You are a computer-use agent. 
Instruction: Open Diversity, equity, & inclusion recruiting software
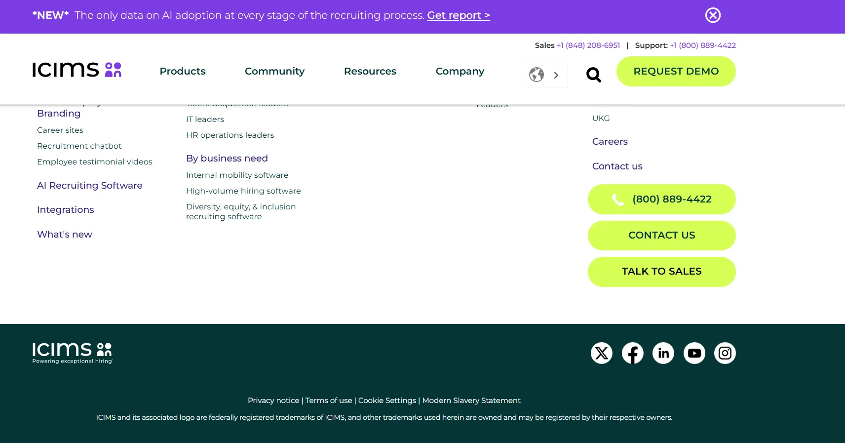241,211
